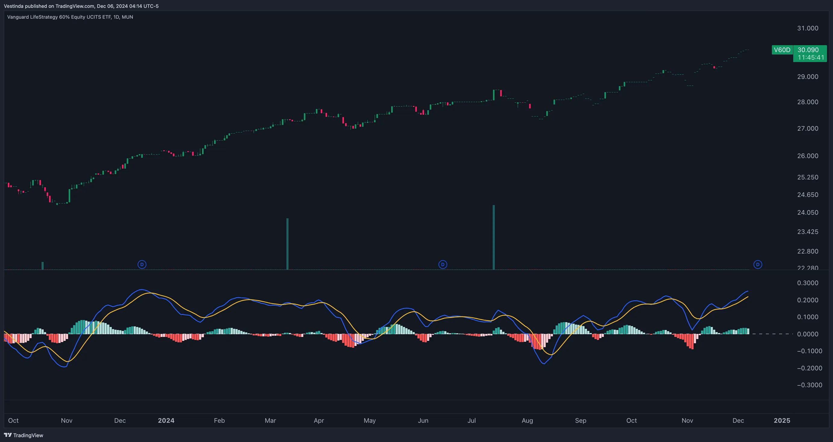Click the 2024 year label on time axis
This screenshot has height=442, width=833.
[166, 420]
